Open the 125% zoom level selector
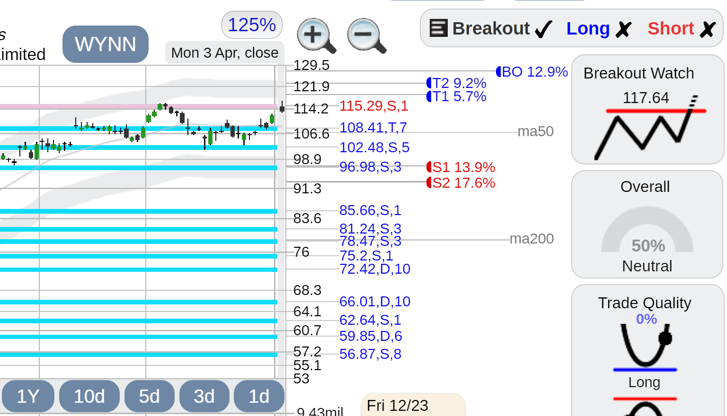727x416 pixels. [x=252, y=25]
